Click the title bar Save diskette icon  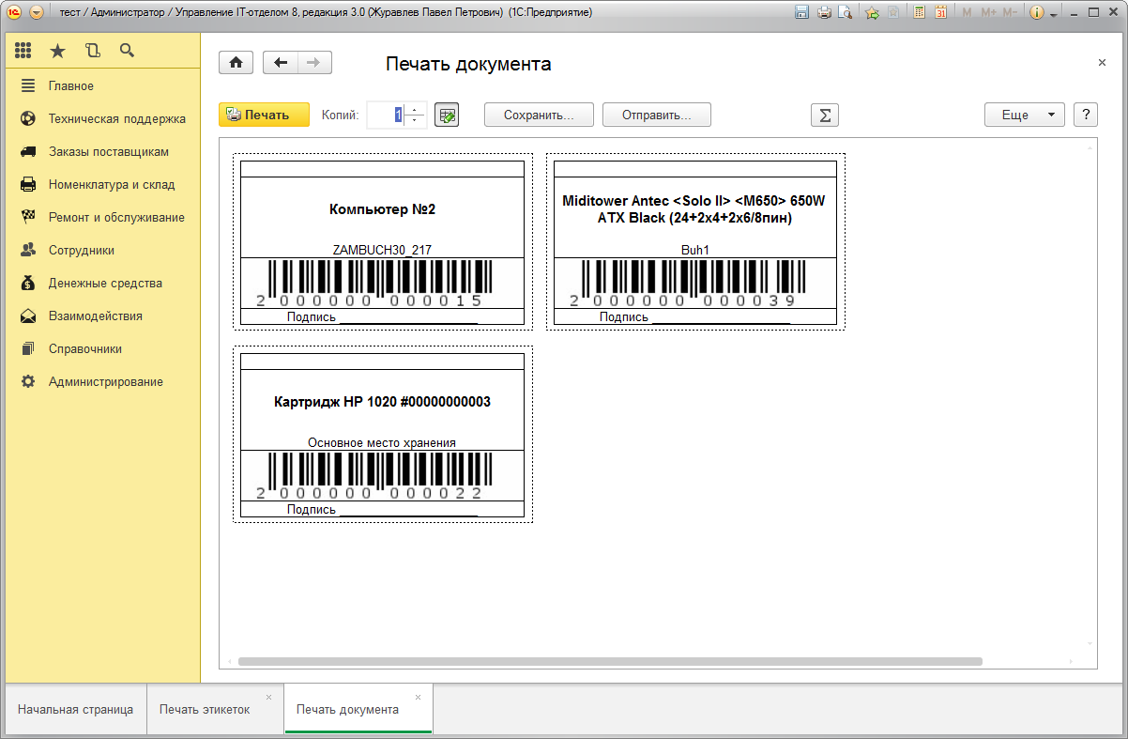[801, 12]
